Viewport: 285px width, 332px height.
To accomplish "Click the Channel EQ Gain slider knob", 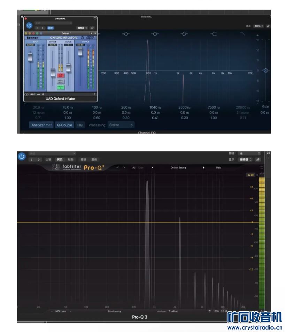I will (265, 70).
